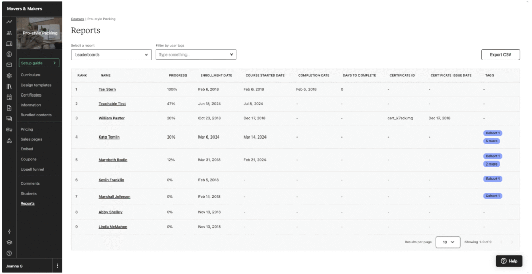Open Curriculum in the course menu

(31, 75)
